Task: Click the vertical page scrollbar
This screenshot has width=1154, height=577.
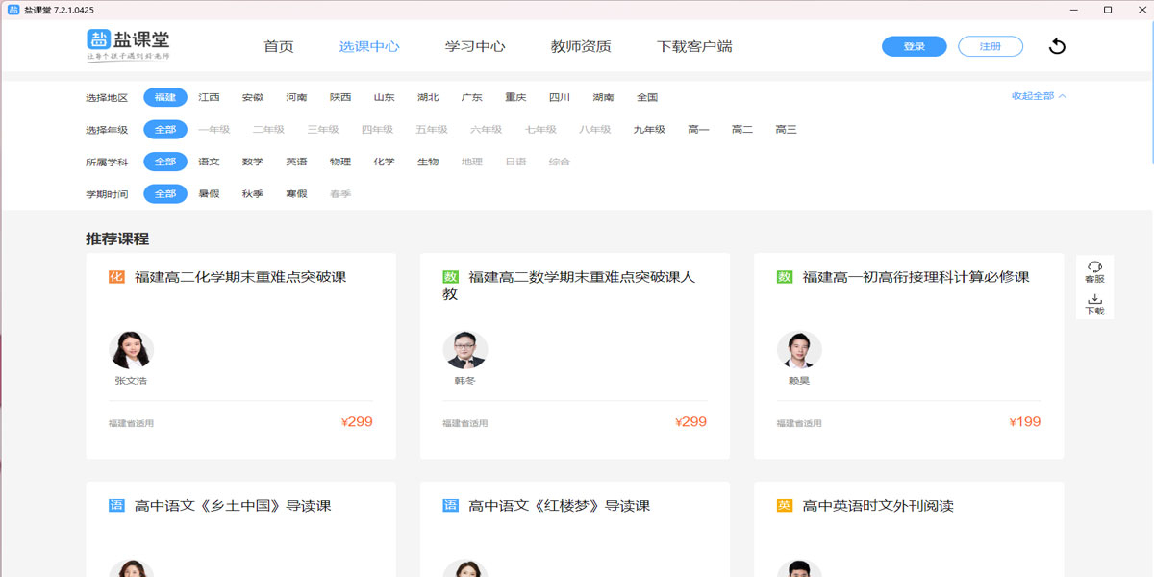Action: (1150, 91)
